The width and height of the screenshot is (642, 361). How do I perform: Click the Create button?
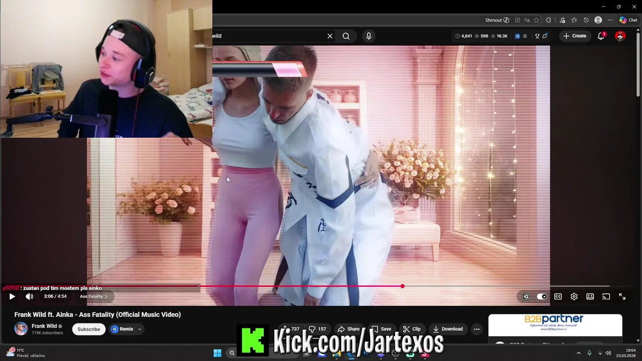click(575, 36)
